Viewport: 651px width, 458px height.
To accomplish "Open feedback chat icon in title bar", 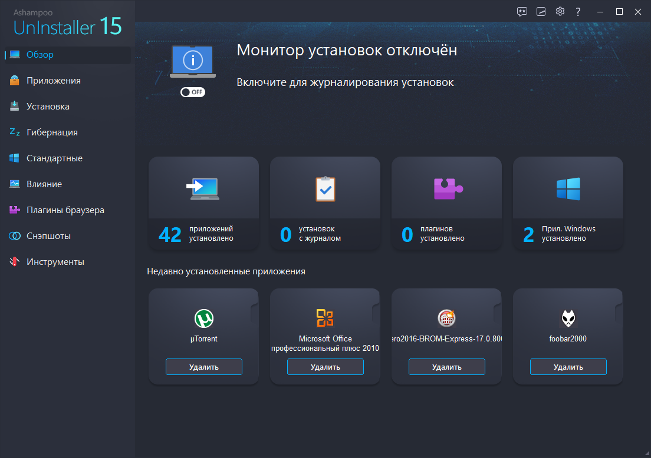I will (522, 12).
